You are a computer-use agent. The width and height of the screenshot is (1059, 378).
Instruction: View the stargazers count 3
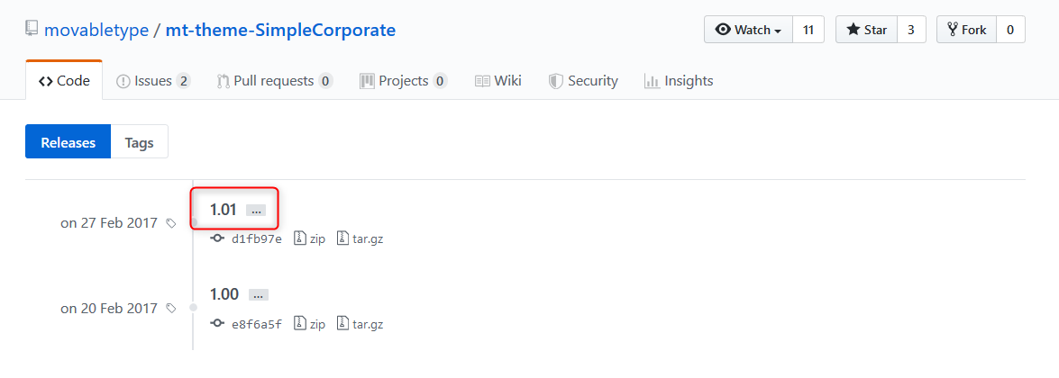tap(911, 30)
